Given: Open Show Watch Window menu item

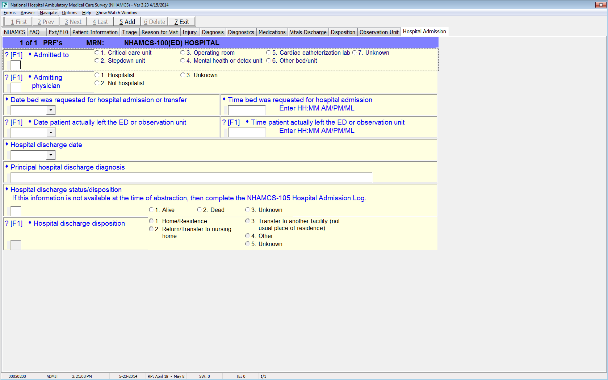Looking at the screenshot, I should [x=117, y=13].
